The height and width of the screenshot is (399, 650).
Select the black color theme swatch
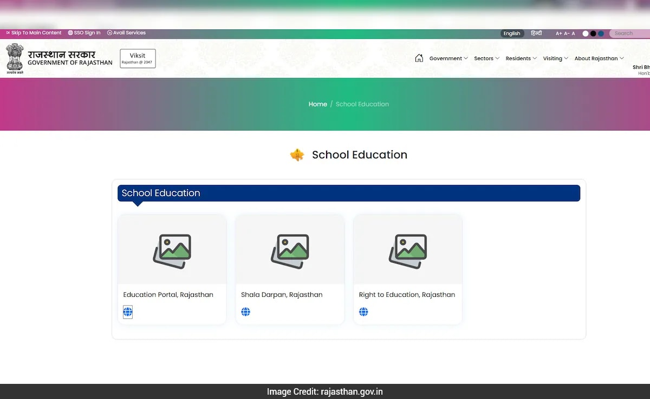593,34
